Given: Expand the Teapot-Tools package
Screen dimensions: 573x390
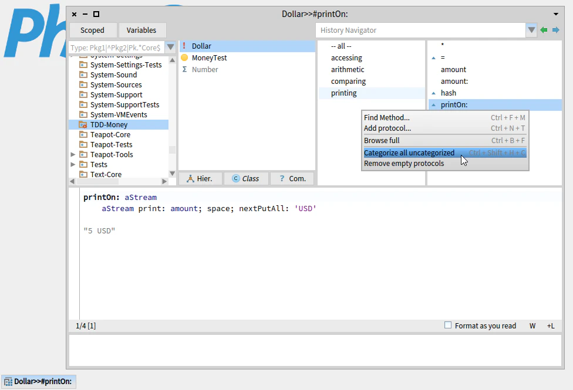Looking at the screenshot, I should click(x=73, y=154).
